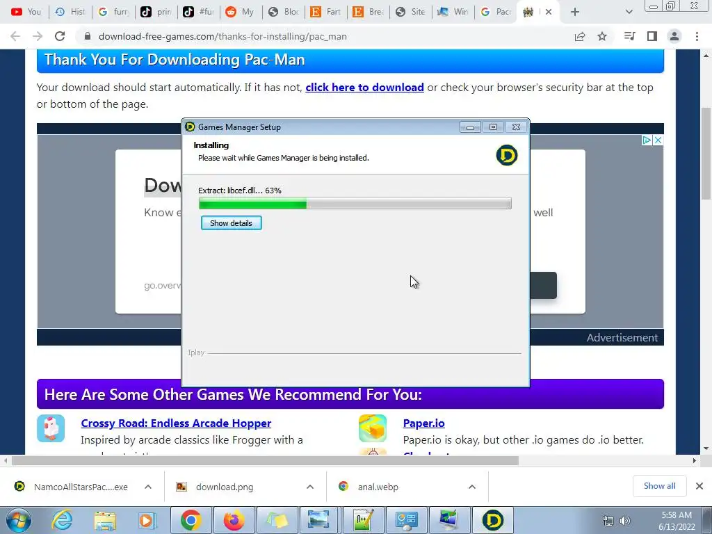Open Windows Media Player taskbar icon
The height and width of the screenshot is (534, 712).
pos(147,520)
